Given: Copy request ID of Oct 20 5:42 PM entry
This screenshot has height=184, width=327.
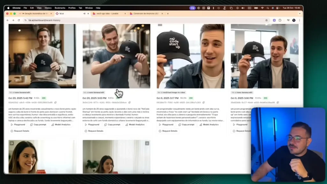Looking at the screenshot, I should pos(56,103).
